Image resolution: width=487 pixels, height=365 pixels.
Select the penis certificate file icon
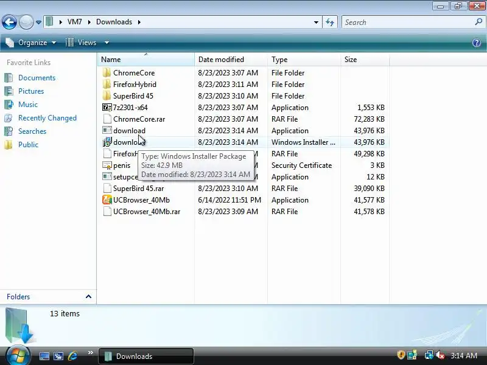(x=107, y=165)
